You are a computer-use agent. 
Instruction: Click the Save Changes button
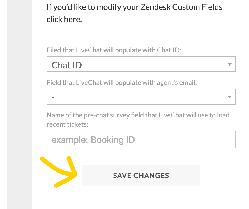click(141, 175)
